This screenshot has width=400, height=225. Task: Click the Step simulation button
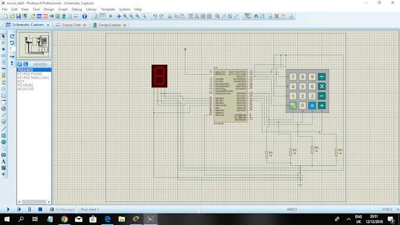click(x=19, y=210)
